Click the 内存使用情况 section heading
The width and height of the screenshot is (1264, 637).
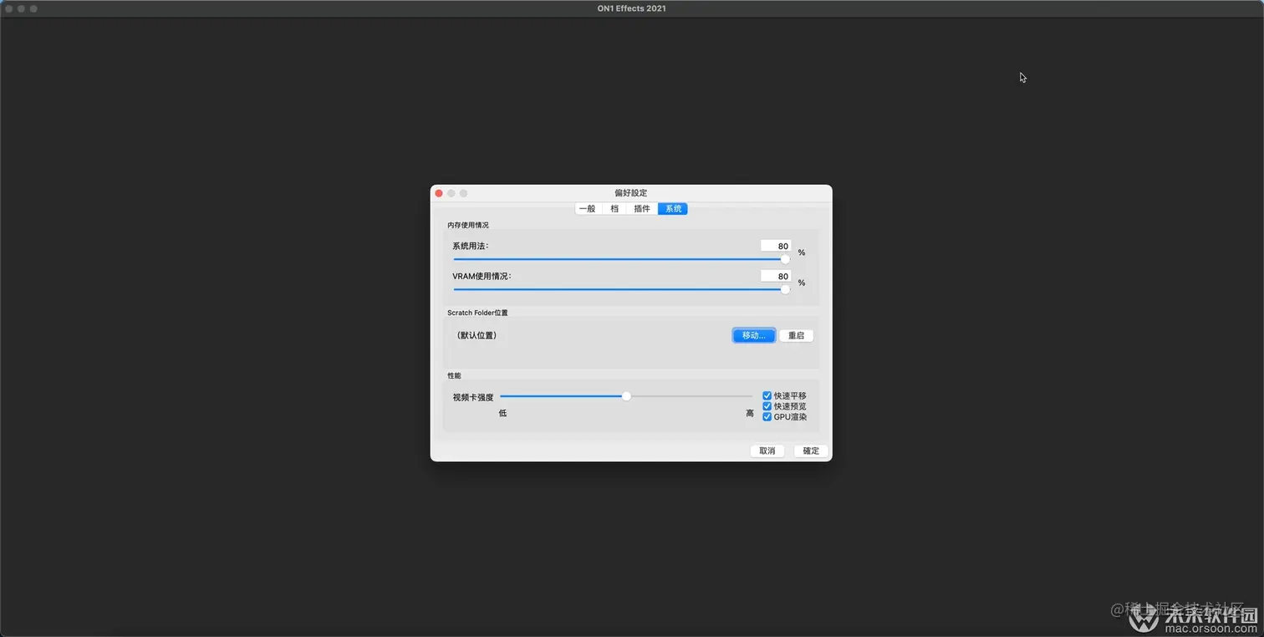(468, 225)
